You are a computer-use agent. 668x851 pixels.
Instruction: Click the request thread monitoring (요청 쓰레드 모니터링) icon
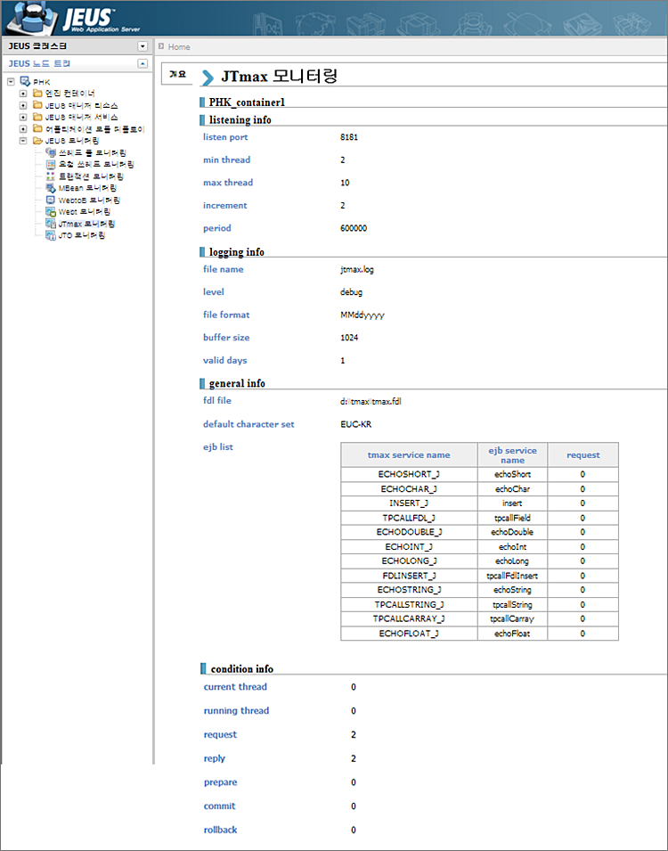coord(50,165)
